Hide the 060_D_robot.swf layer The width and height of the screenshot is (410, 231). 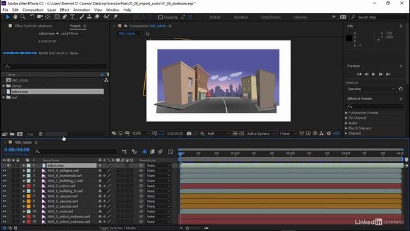(4, 186)
